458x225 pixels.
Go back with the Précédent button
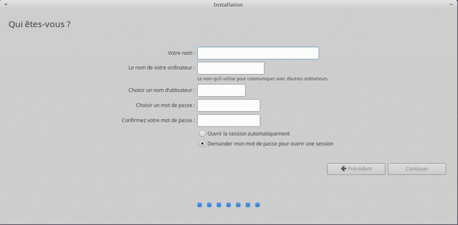pos(356,169)
